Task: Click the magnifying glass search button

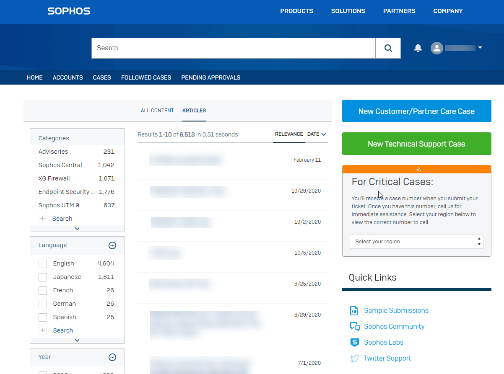Action: point(388,48)
